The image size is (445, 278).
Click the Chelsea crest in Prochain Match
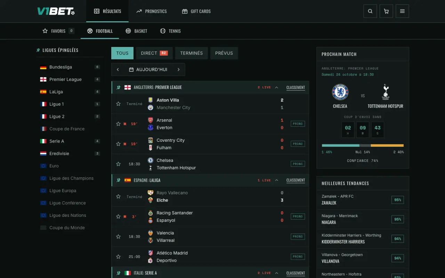(340, 92)
